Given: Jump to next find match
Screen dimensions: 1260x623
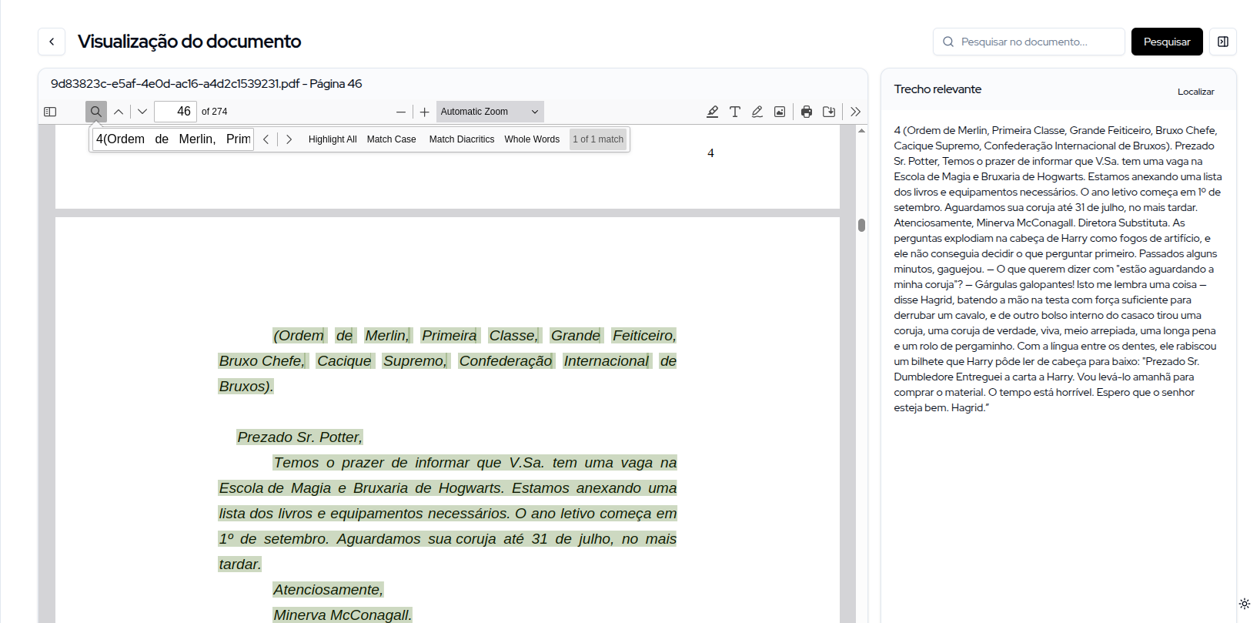Looking at the screenshot, I should click(289, 139).
